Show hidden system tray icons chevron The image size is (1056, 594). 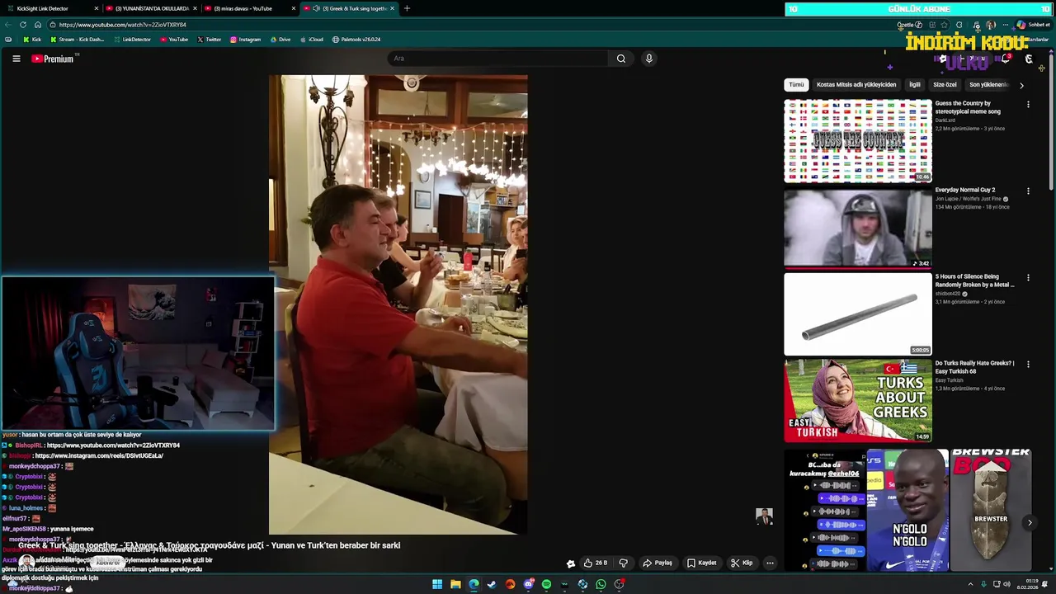pyautogui.click(x=971, y=584)
